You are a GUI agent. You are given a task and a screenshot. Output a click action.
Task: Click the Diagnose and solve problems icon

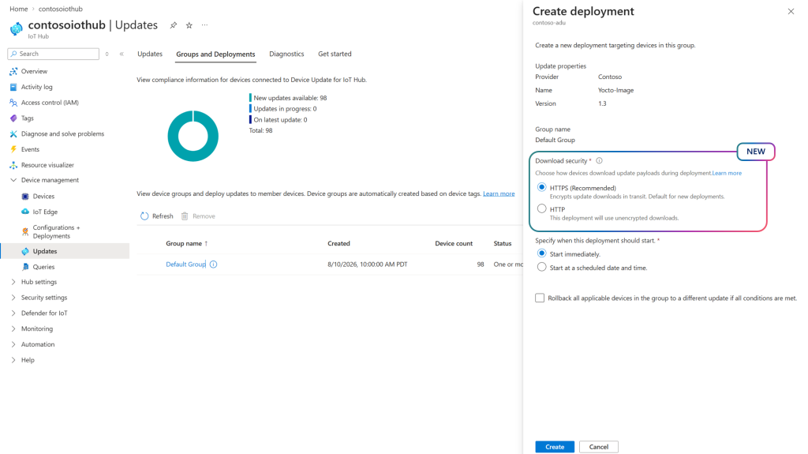click(13, 133)
